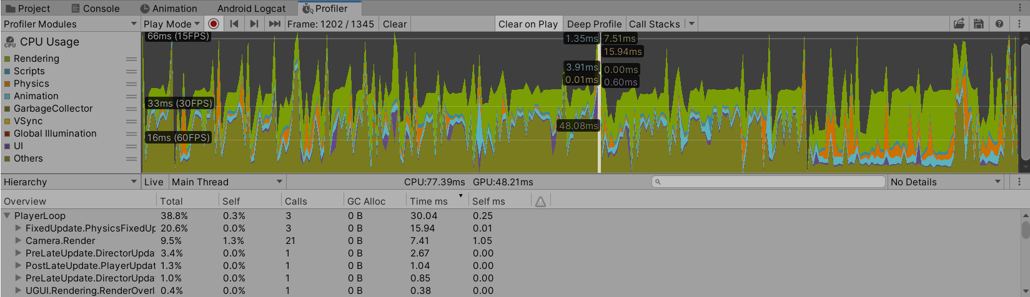Grab the Rendering row reorder handle
Screen dimensions: 1030x297
tap(131, 59)
